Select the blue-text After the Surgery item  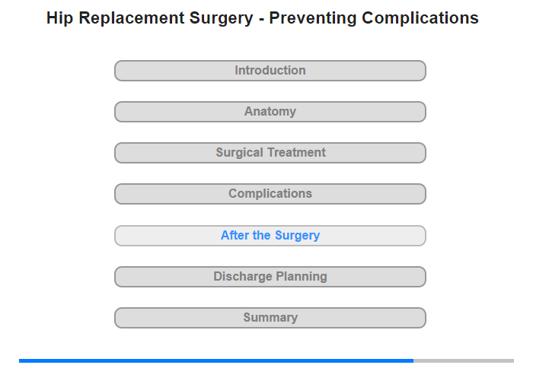point(270,236)
